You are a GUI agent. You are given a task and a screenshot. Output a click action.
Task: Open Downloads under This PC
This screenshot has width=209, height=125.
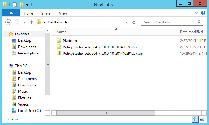coord(27,85)
